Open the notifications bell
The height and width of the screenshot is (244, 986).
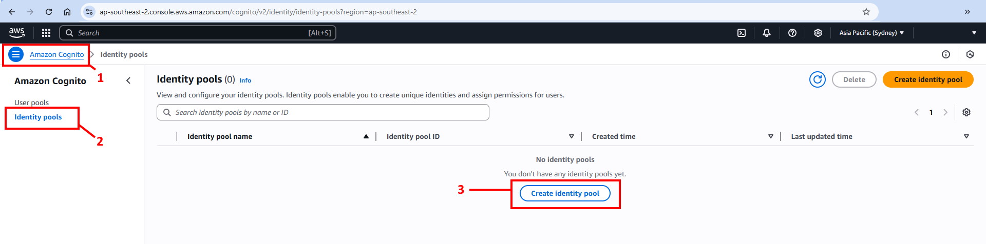tap(767, 33)
